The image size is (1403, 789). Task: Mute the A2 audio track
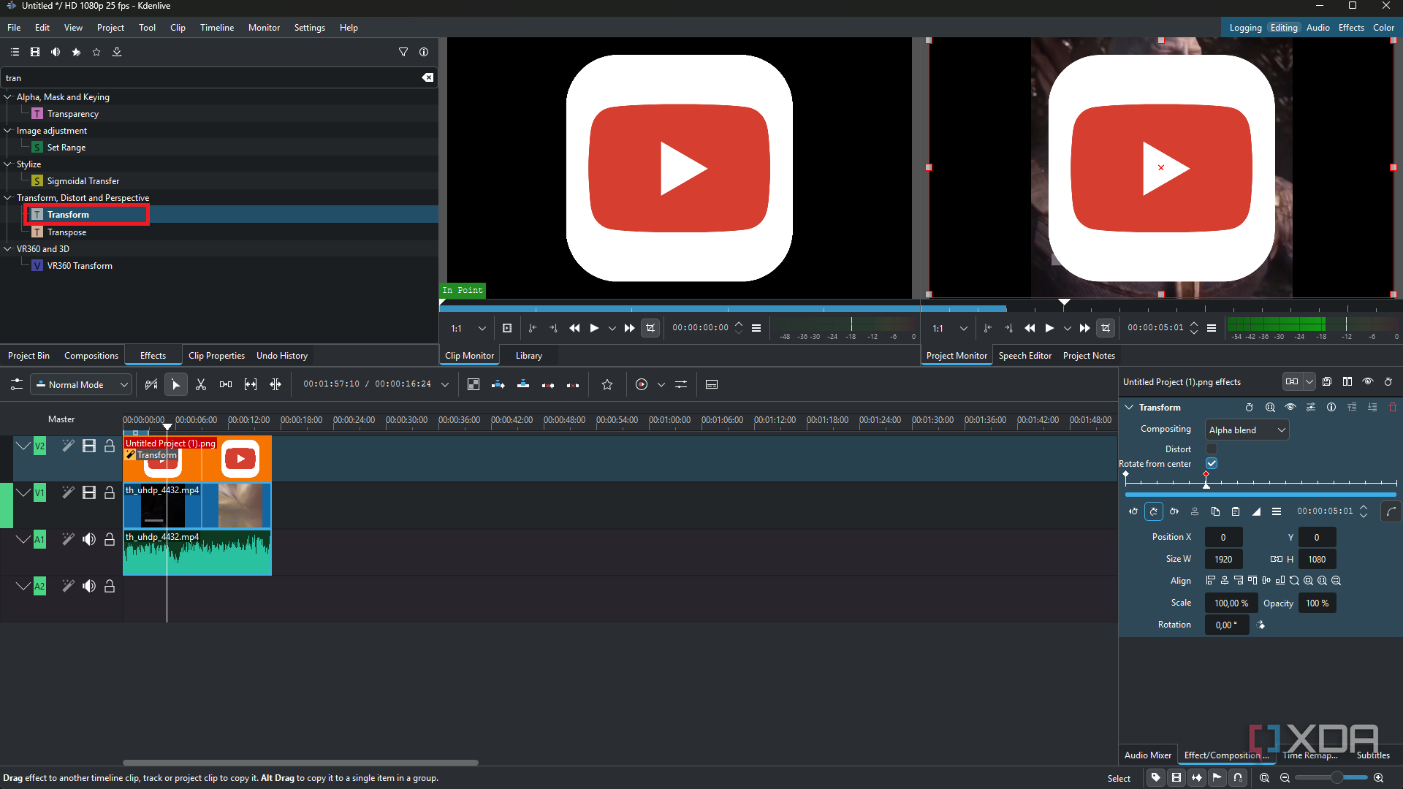pos(89,586)
